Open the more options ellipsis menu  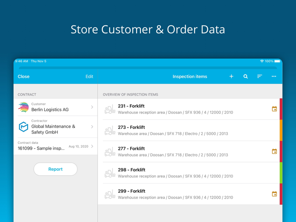(274, 76)
